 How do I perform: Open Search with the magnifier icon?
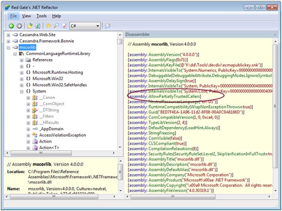coord(56,26)
